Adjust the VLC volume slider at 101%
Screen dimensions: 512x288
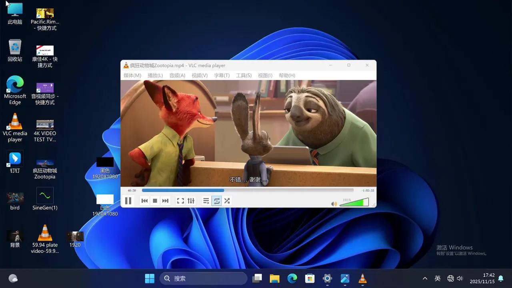tap(354, 202)
